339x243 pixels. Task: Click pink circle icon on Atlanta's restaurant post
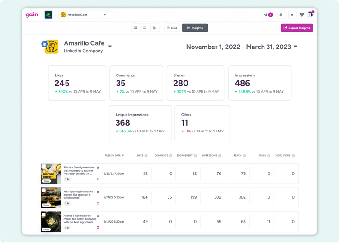point(98,227)
